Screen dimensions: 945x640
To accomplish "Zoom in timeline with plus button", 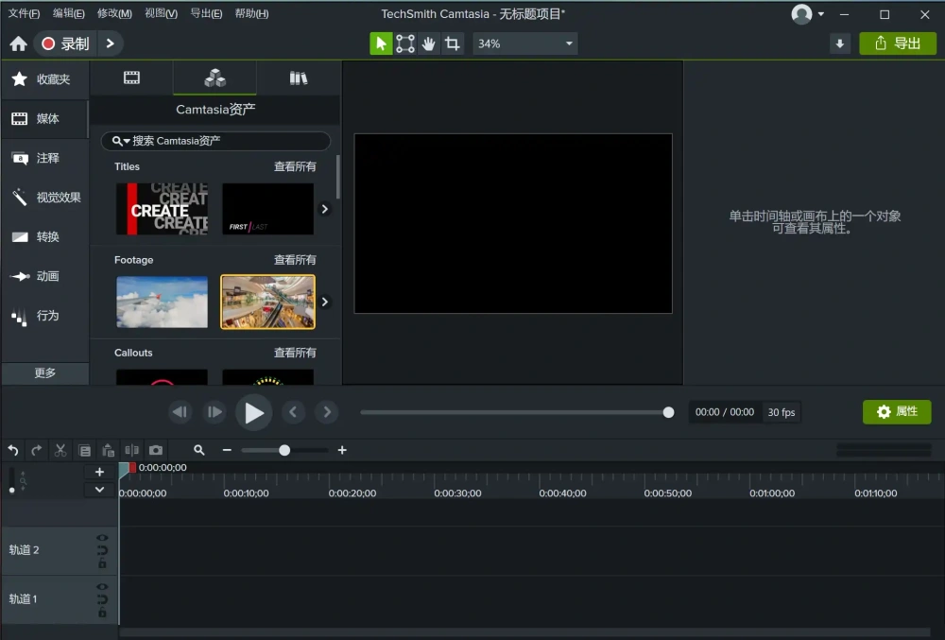I will click(342, 450).
